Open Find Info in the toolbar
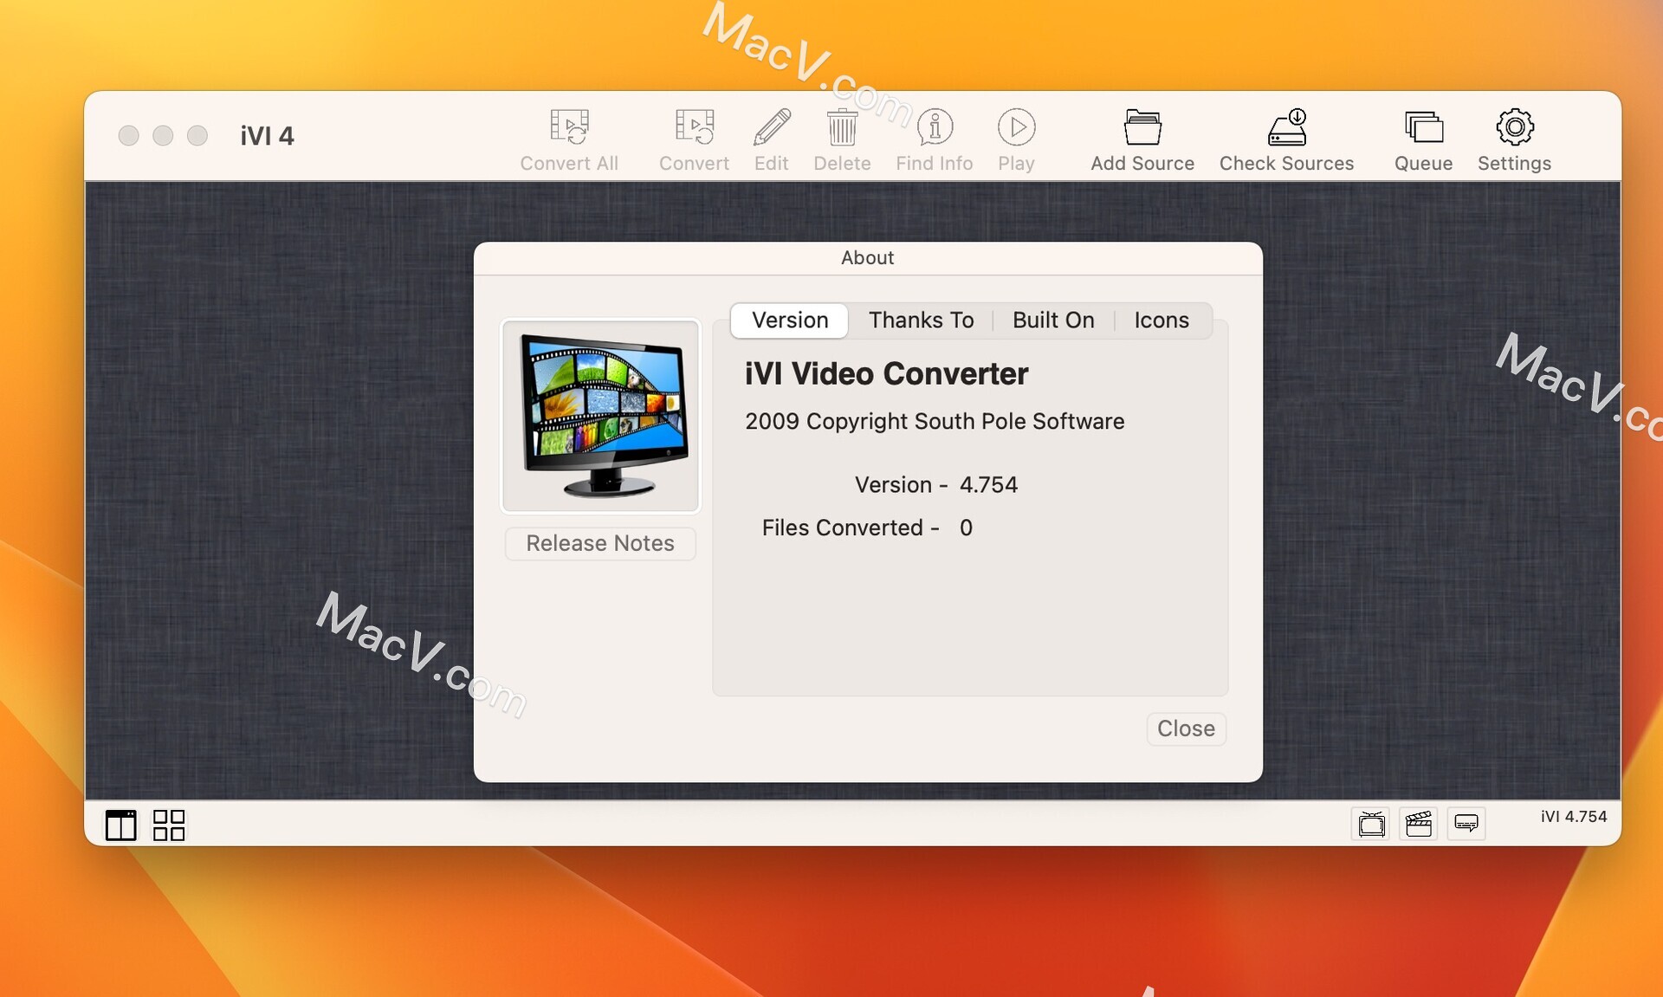Screen dimensions: 1663x997 click(935, 127)
